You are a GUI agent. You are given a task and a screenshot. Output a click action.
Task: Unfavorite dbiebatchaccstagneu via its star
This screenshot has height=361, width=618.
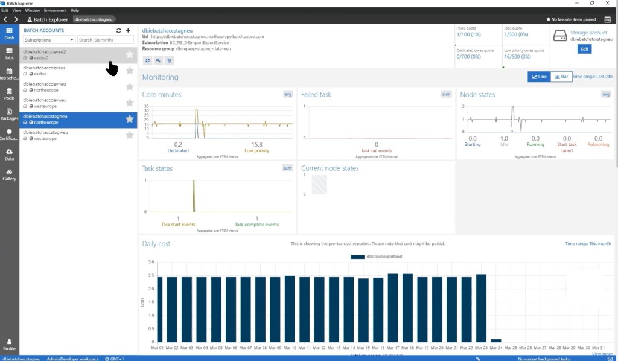[129, 120]
